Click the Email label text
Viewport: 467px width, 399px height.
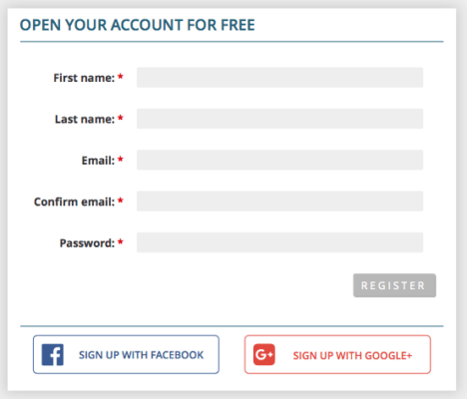point(98,161)
